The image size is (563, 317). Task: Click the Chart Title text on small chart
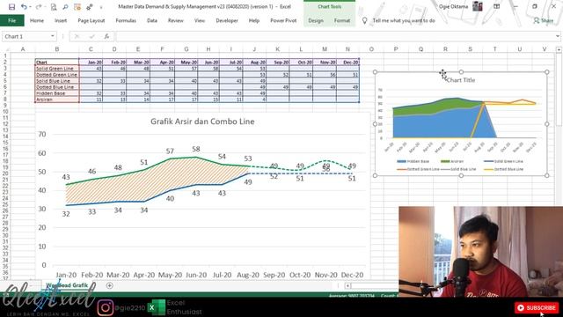pos(461,80)
